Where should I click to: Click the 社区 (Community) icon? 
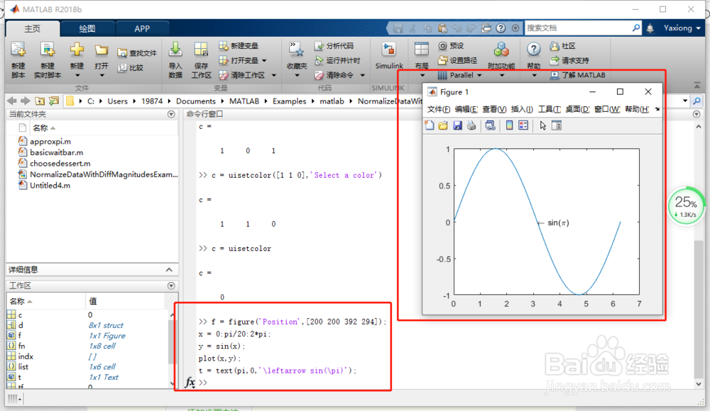click(x=555, y=45)
